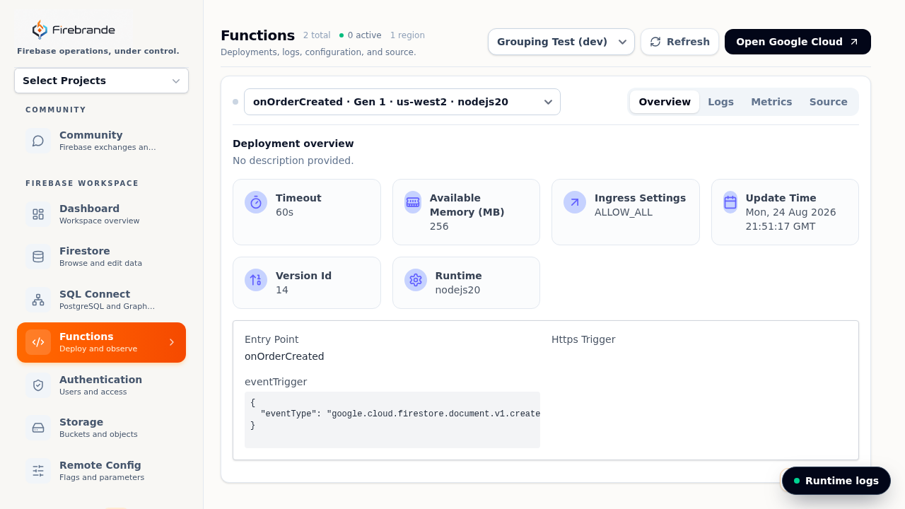The height and width of the screenshot is (509, 905).
Task: Click the Dashboard grid icon
Action: [x=38, y=214]
